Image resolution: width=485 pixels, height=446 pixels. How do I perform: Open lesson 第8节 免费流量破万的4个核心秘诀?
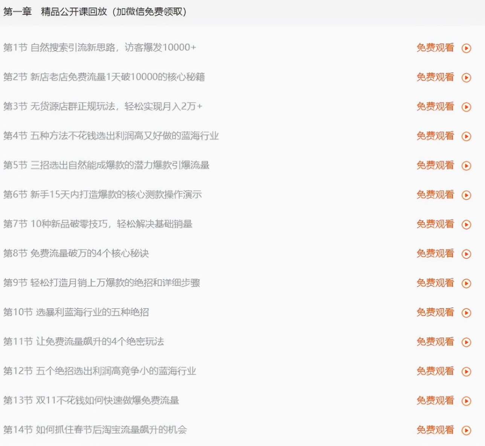click(76, 253)
